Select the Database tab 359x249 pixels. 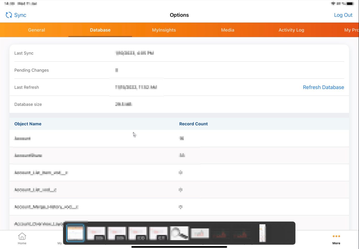point(100,30)
